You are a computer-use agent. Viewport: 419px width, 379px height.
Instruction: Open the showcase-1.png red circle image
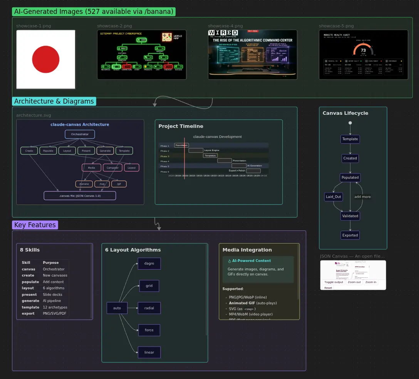tap(45, 59)
